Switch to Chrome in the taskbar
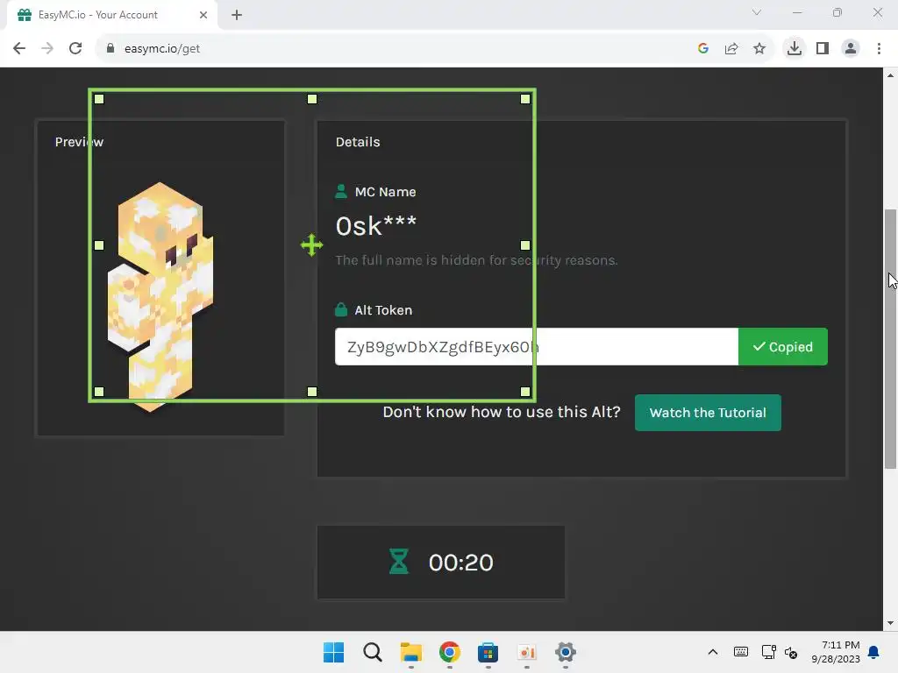This screenshot has width=898, height=673. [450, 652]
